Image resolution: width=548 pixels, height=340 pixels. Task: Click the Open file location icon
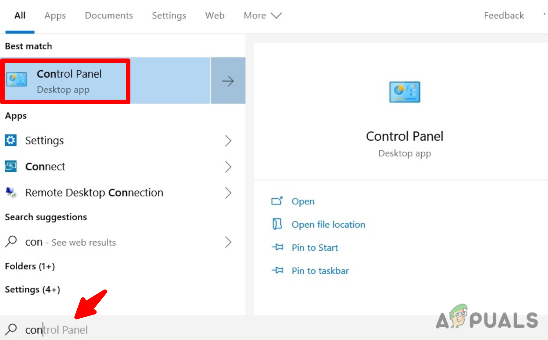click(277, 224)
